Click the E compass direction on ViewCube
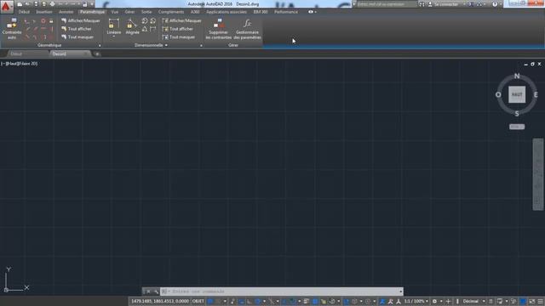Image resolution: width=545 pixels, height=306 pixels. (536, 94)
